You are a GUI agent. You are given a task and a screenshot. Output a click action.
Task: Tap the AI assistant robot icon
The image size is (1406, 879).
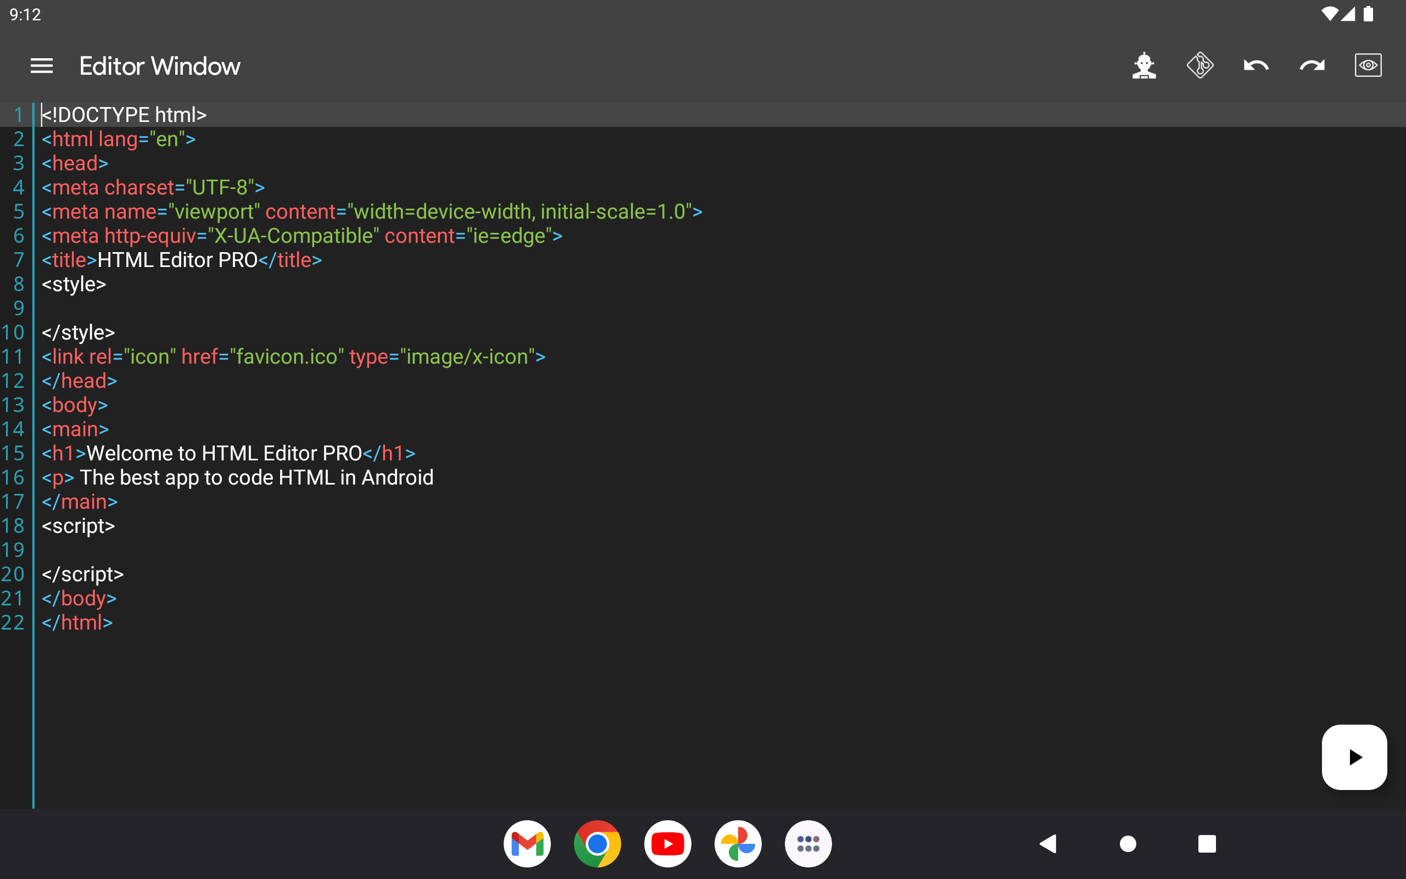(1144, 65)
